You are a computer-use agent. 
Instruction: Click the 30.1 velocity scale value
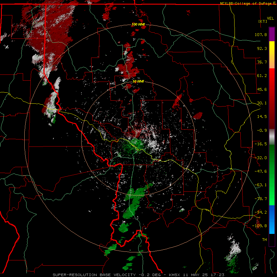(x=262, y=103)
